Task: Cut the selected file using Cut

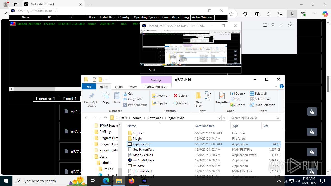Action: click(x=128, y=94)
